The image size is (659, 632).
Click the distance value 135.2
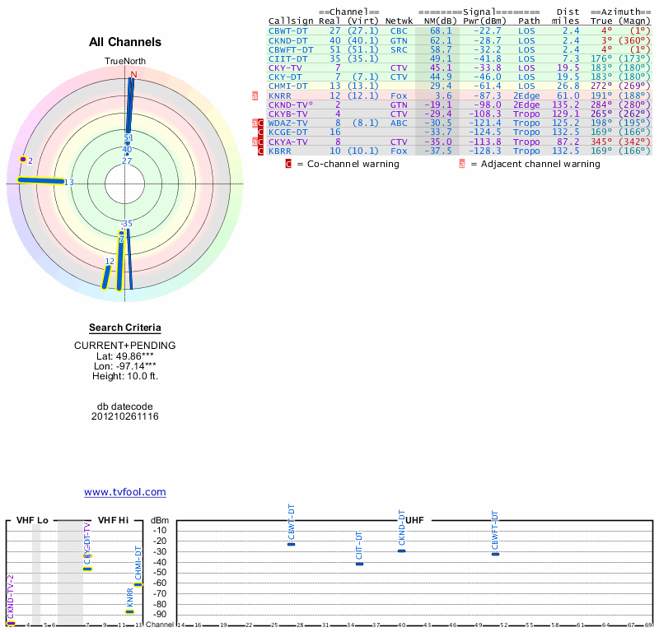coord(566,105)
